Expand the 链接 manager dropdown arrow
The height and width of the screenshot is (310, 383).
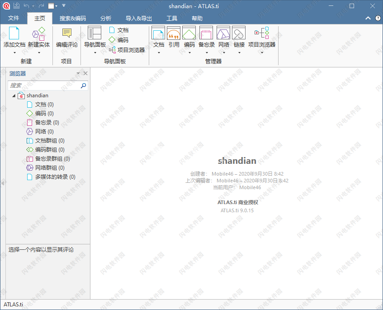click(x=239, y=52)
